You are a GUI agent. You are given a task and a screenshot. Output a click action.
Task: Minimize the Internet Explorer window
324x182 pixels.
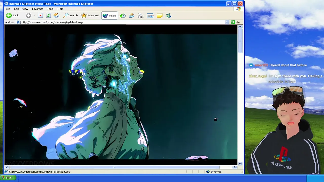(x=229, y=4)
